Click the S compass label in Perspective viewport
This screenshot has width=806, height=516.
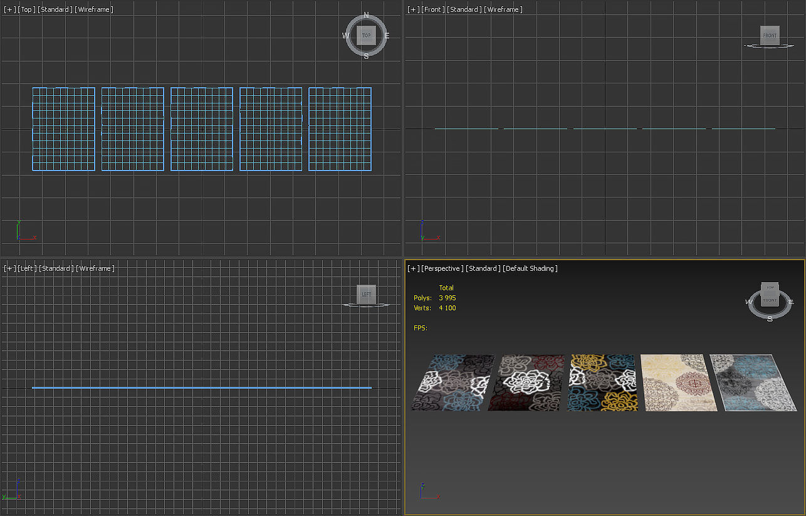pos(770,319)
